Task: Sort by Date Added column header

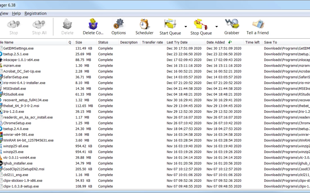Action: [216, 42]
